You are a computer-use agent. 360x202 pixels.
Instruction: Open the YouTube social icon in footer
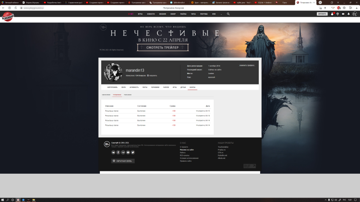(128, 152)
